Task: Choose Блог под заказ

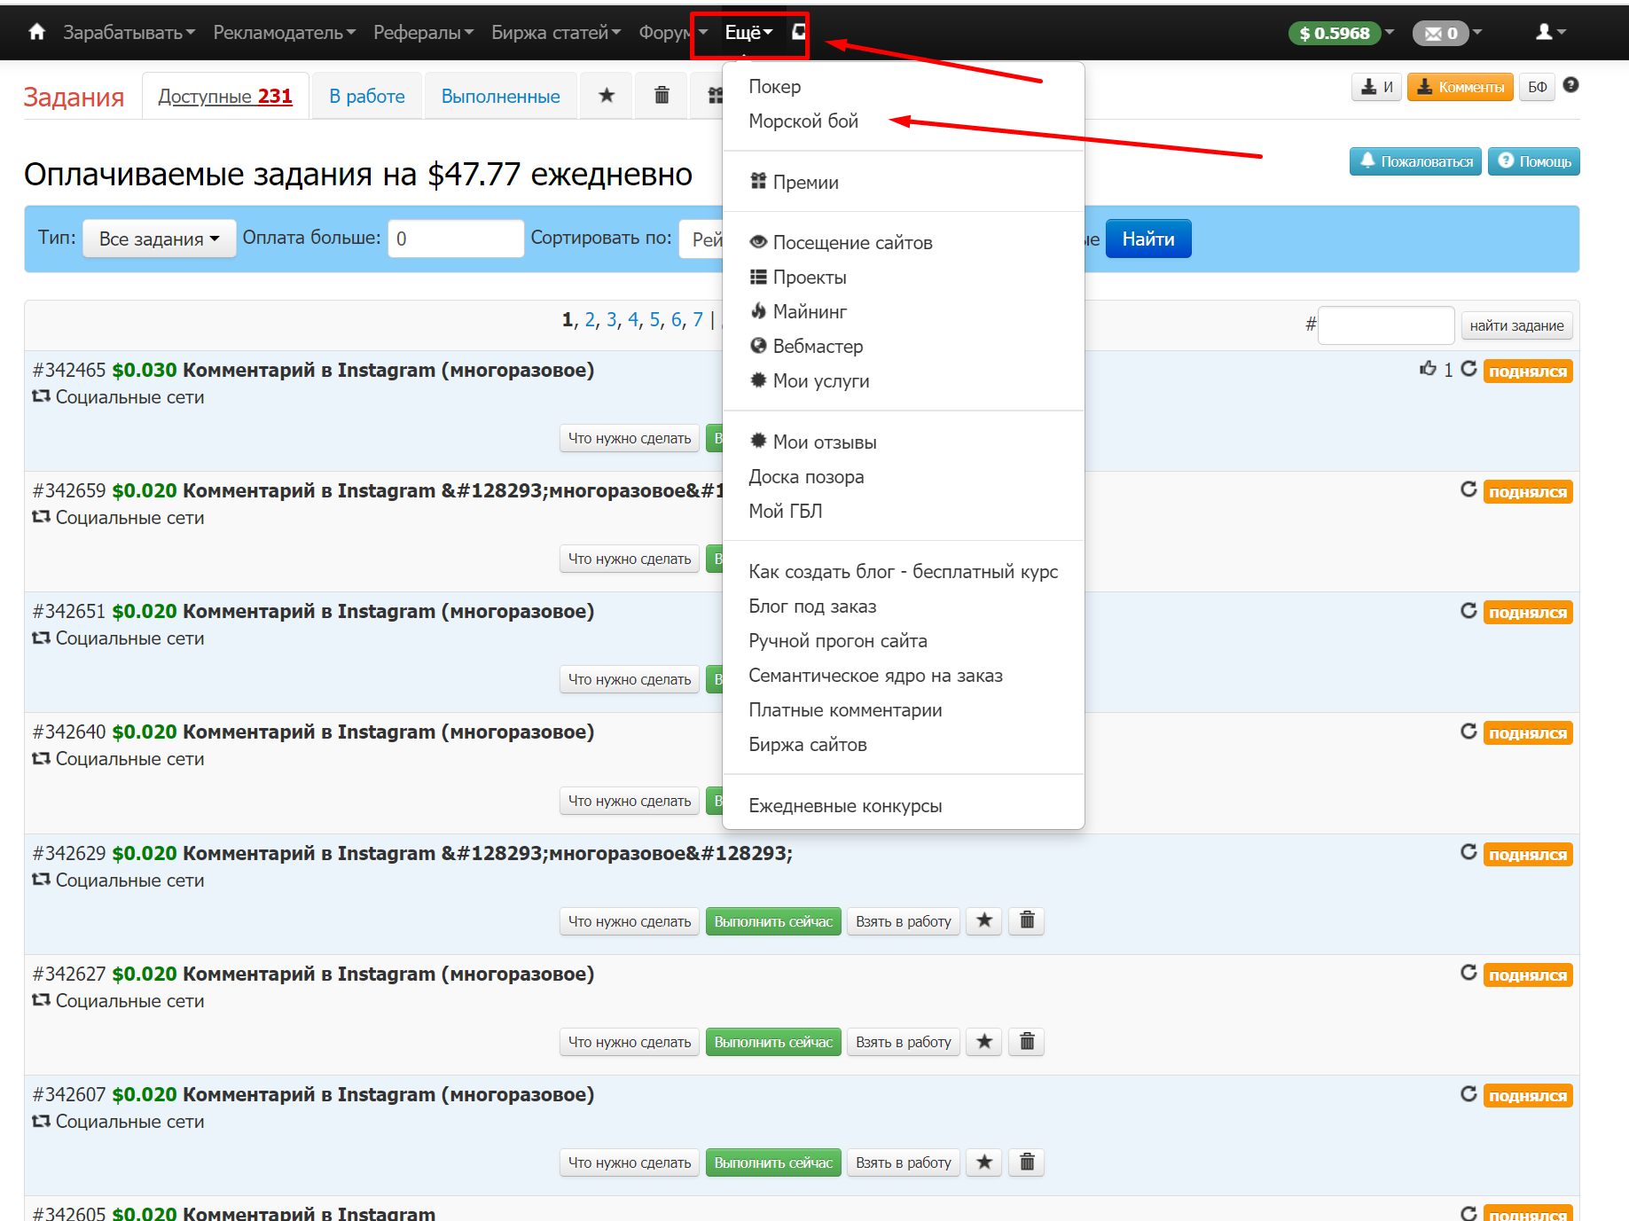Action: coord(812,607)
